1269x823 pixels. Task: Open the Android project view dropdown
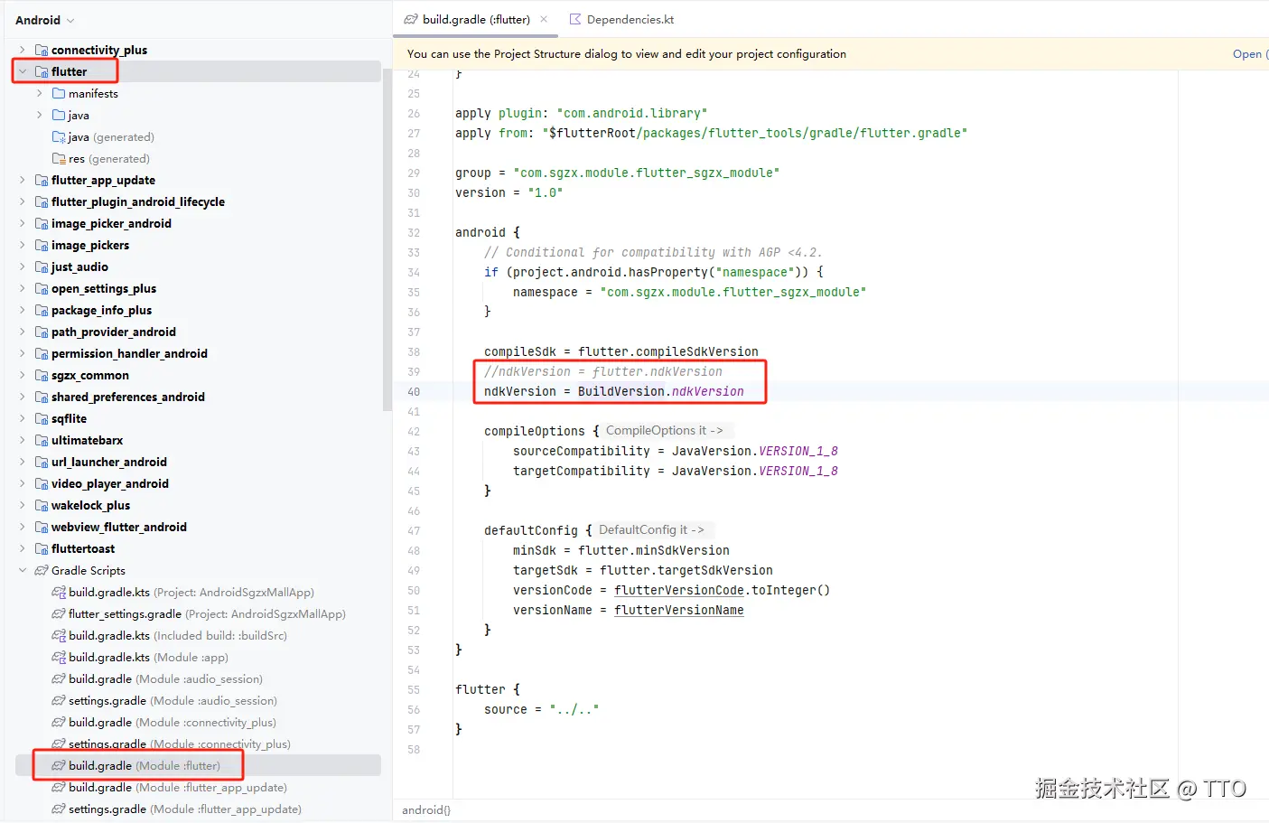coord(45,20)
